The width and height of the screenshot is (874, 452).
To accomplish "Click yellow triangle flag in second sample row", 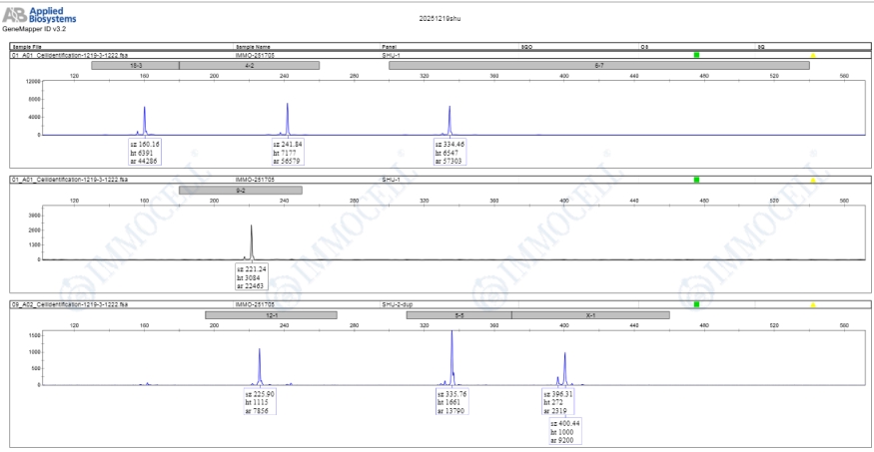I will (x=814, y=180).
